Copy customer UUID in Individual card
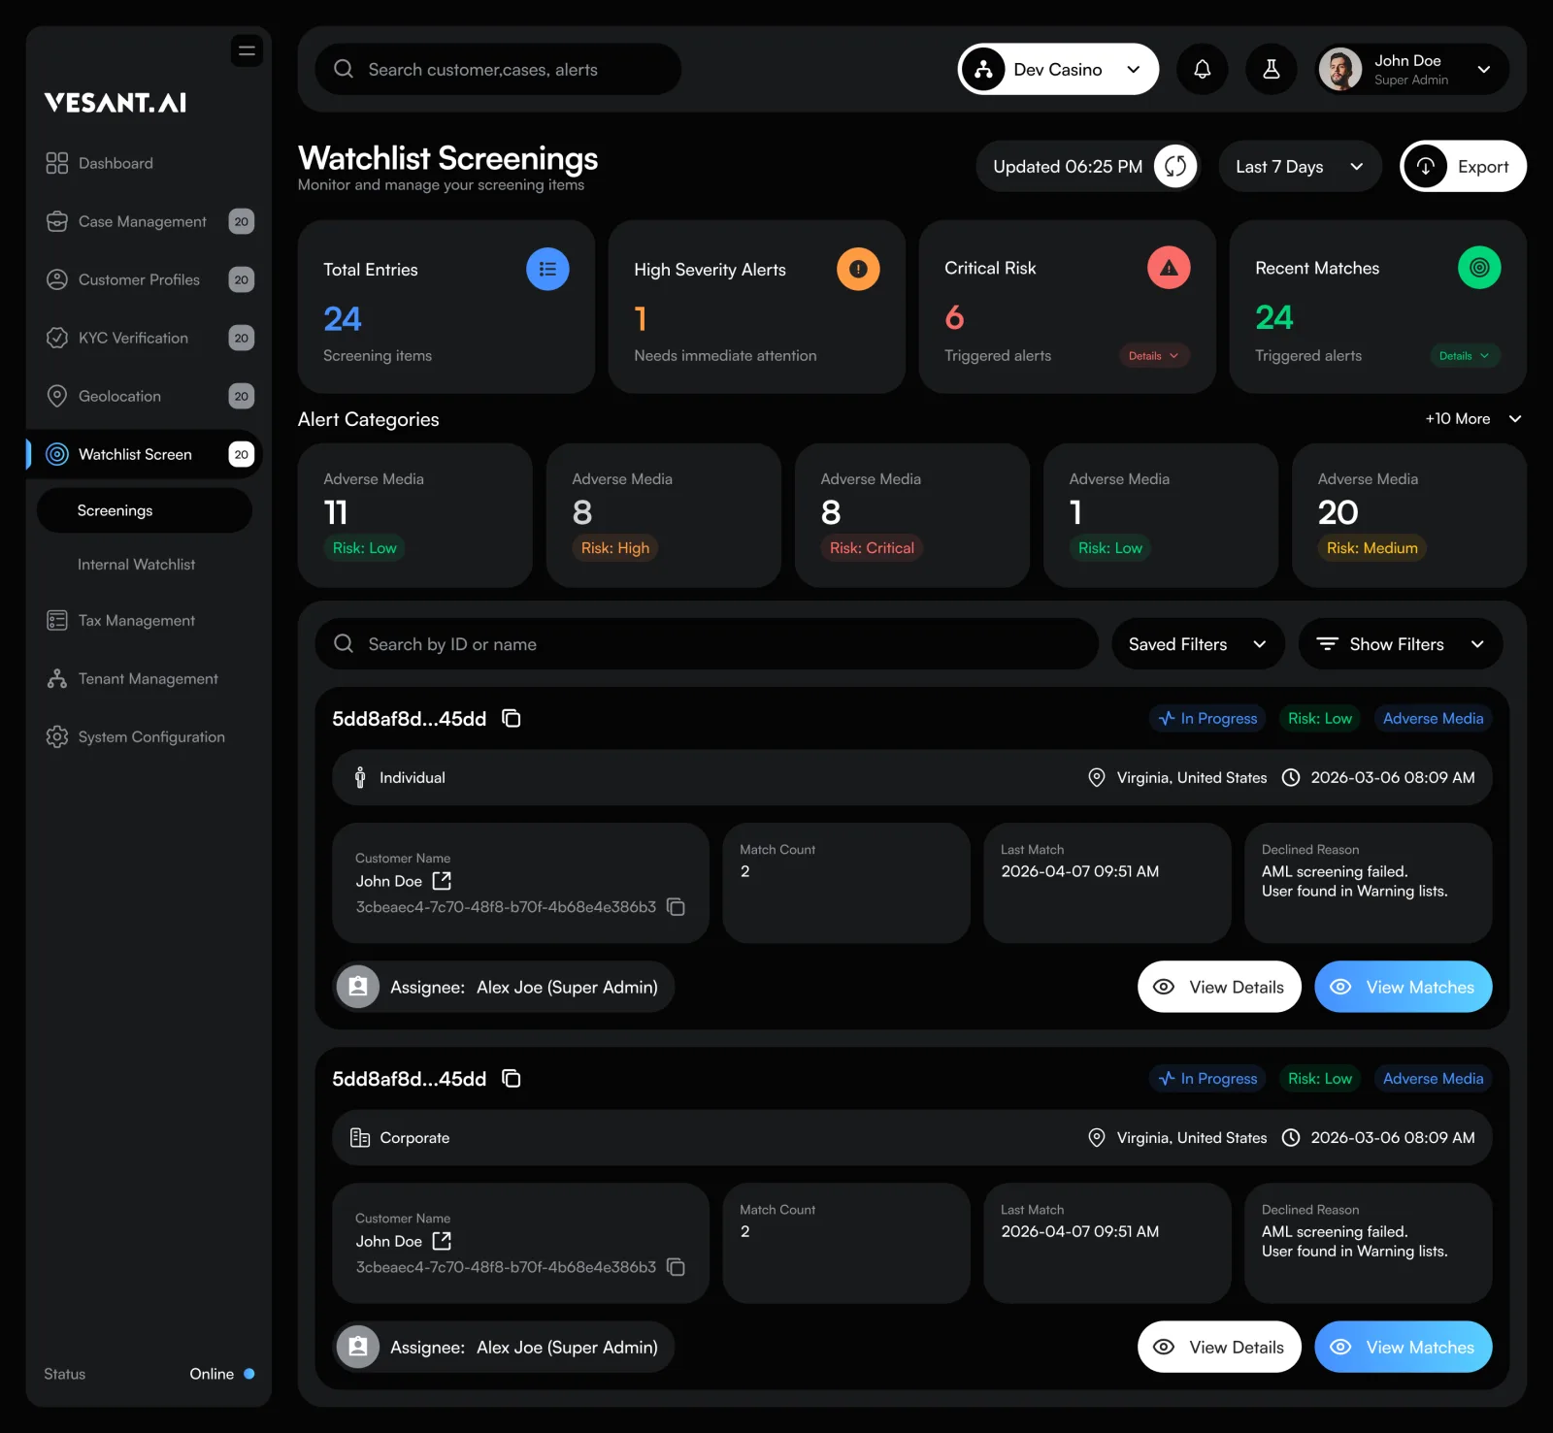 tap(677, 906)
